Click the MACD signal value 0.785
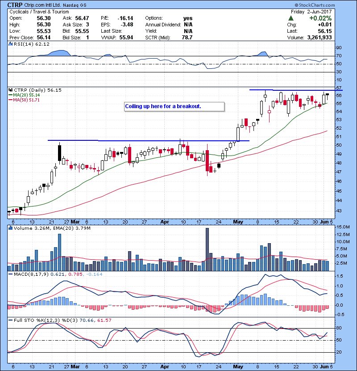 [75, 274]
